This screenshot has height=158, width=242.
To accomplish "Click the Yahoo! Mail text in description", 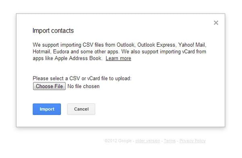I will pyautogui.click(x=192, y=45).
